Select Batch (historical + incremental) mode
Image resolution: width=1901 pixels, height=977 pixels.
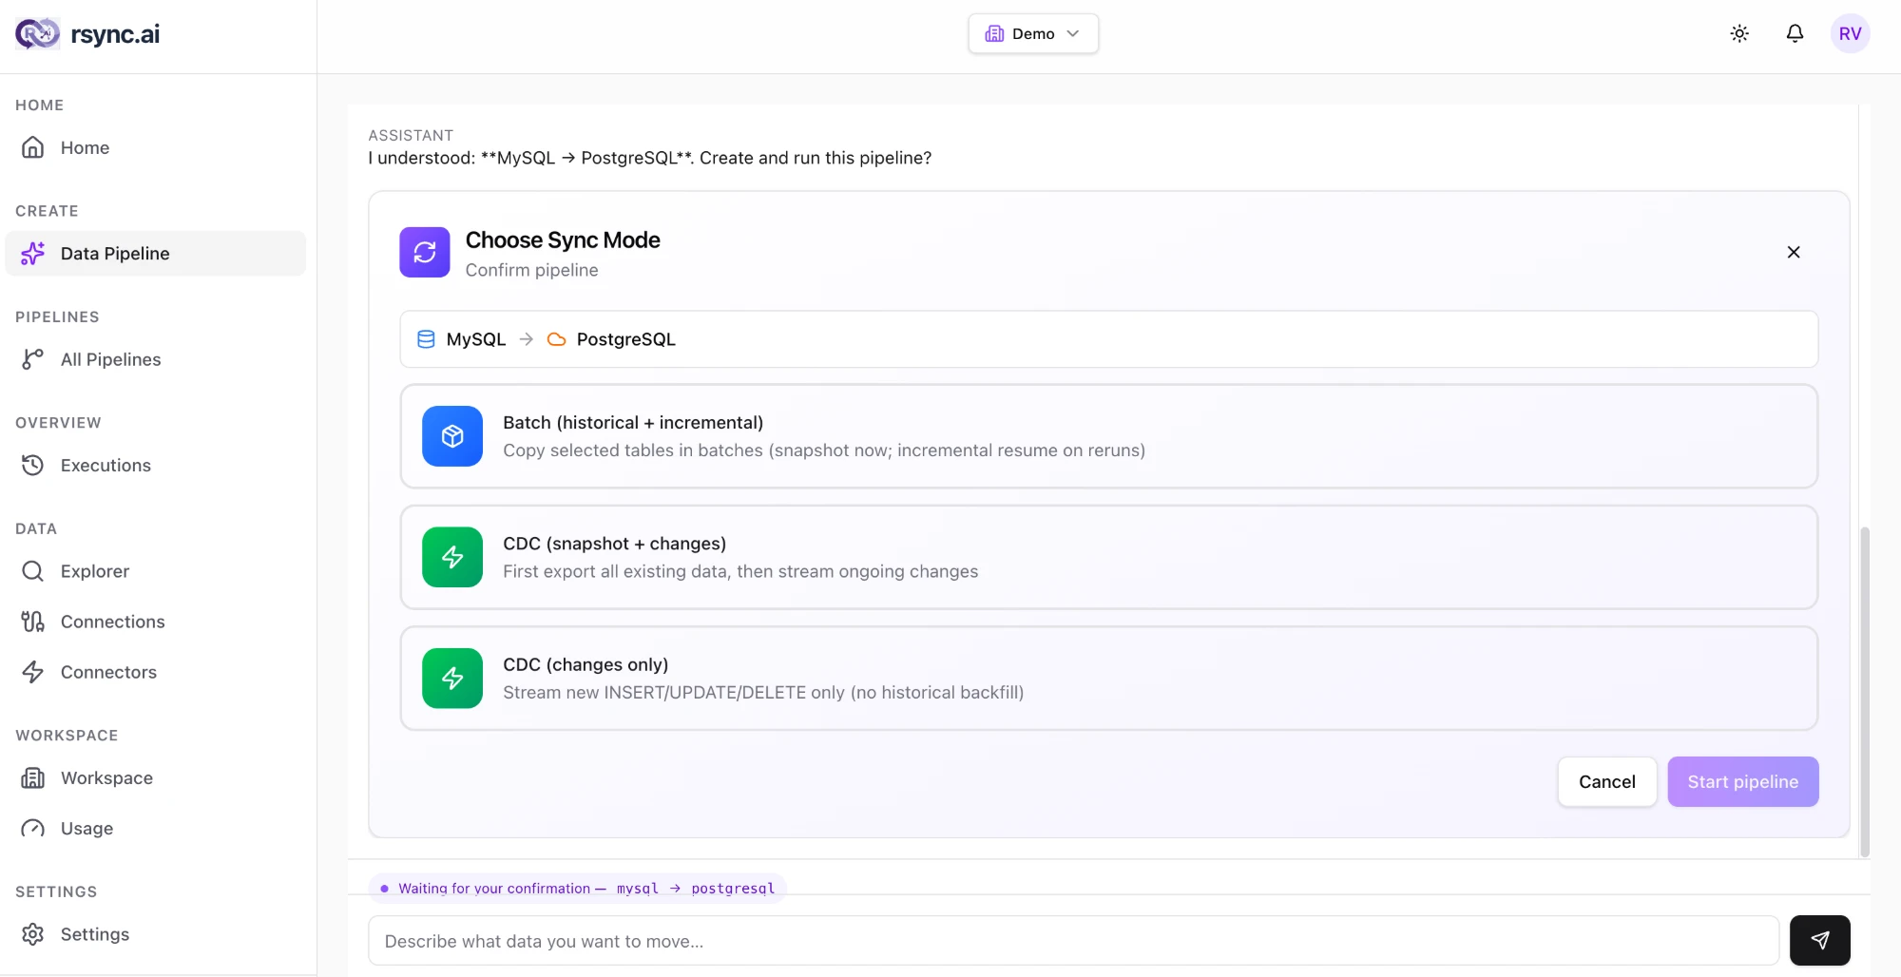[x=1108, y=436]
